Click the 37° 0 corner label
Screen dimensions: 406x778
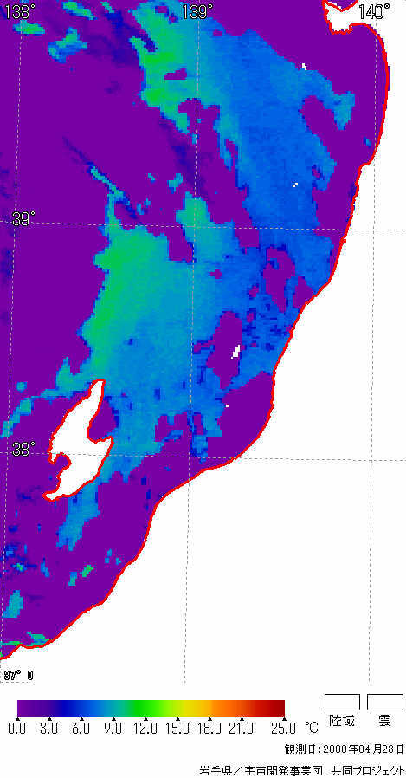click(x=18, y=675)
